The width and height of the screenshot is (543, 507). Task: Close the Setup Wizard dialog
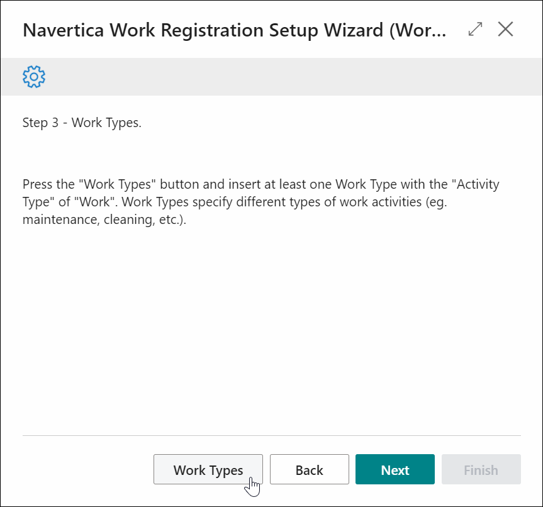click(x=506, y=29)
